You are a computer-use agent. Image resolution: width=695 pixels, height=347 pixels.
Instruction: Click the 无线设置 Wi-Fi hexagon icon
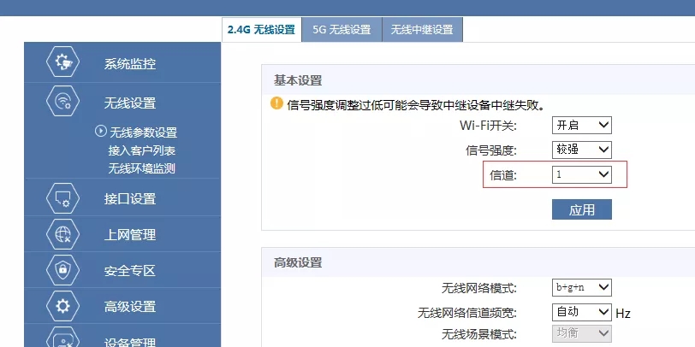click(x=63, y=102)
